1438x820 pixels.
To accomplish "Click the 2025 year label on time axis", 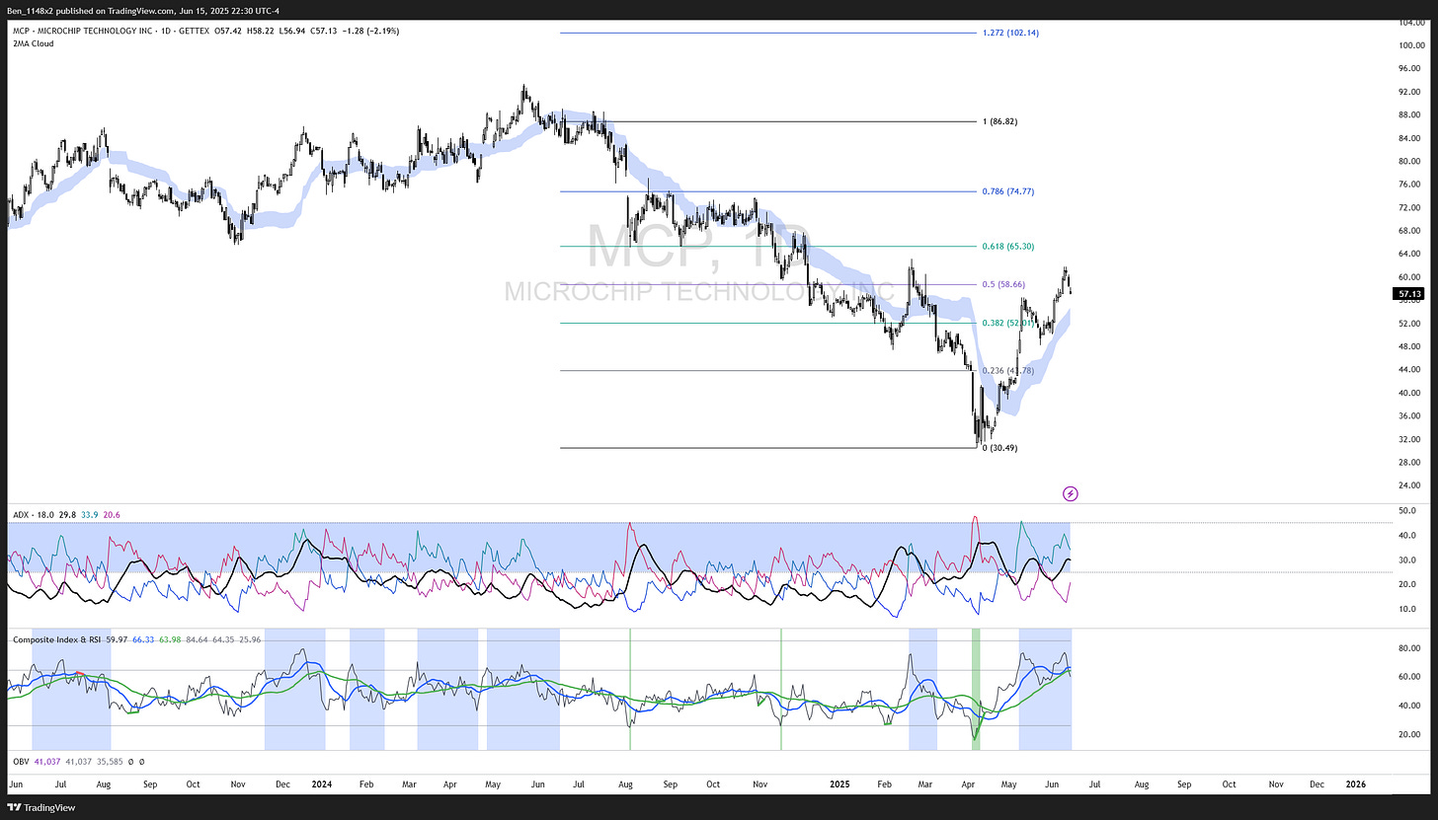I will (839, 783).
